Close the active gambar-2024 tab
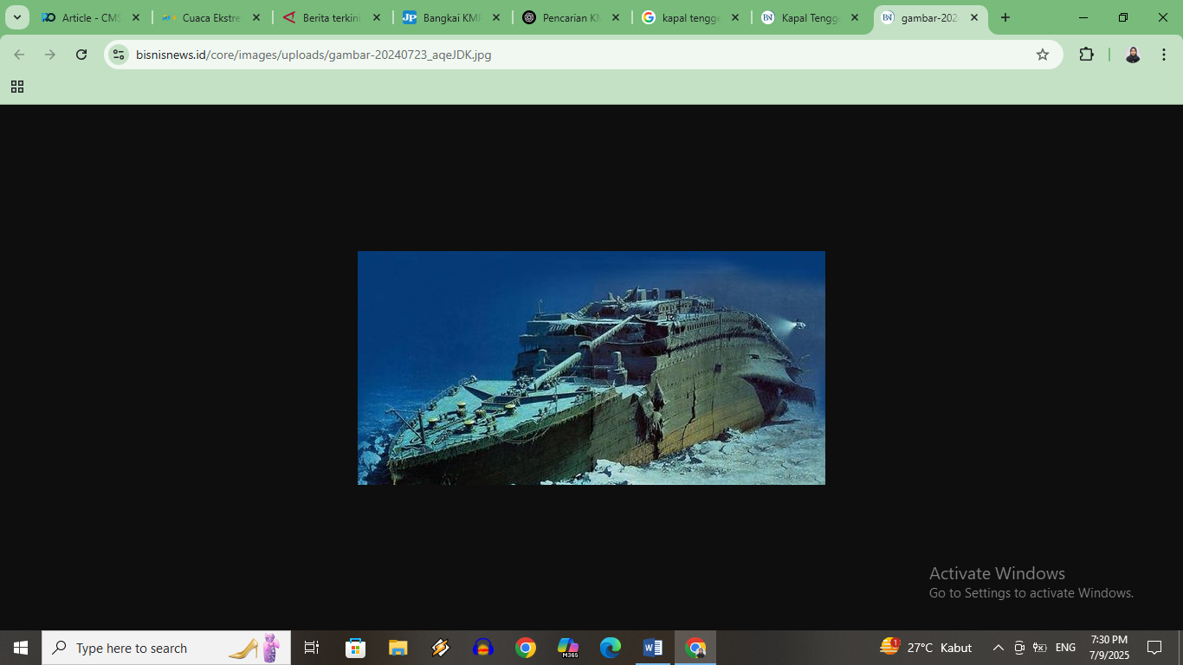 tap(974, 17)
